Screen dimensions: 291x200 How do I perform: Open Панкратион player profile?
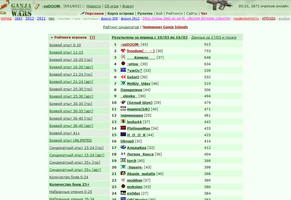[131, 90]
